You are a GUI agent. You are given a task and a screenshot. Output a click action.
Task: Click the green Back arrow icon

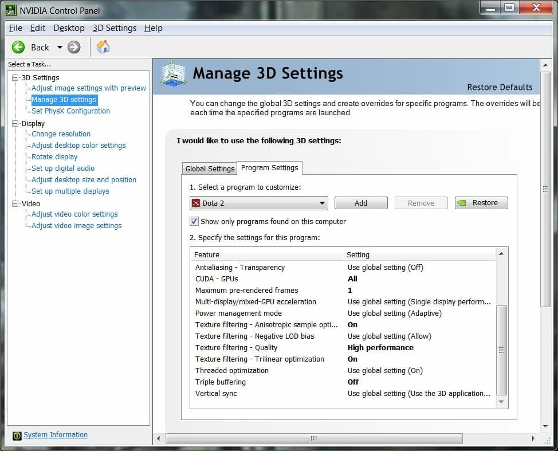pos(18,47)
